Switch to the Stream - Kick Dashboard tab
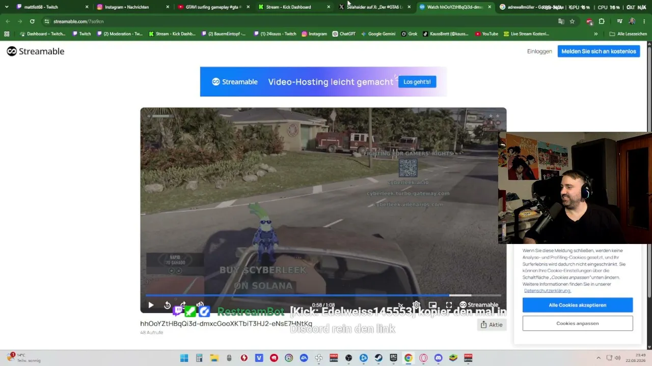Viewport: 652px width, 366px height. (x=294, y=7)
